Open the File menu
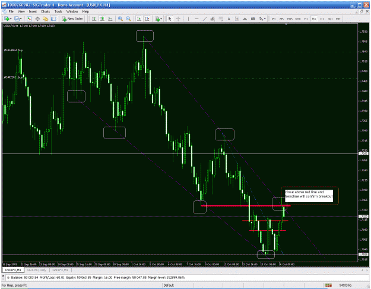 (11, 11)
